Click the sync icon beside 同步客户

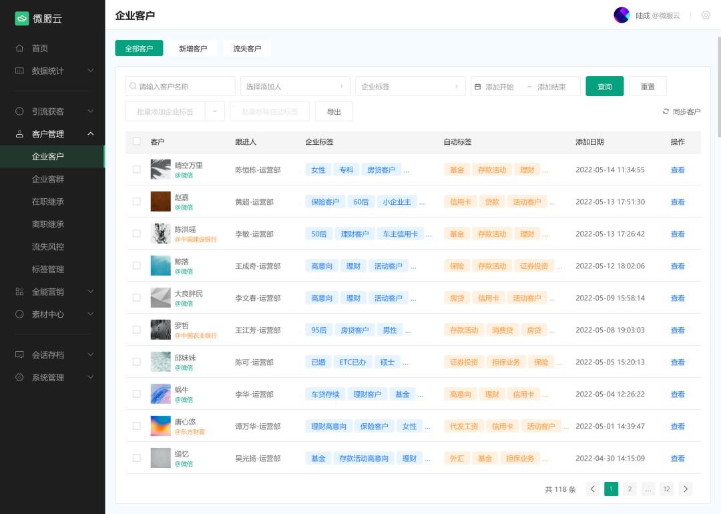click(666, 111)
